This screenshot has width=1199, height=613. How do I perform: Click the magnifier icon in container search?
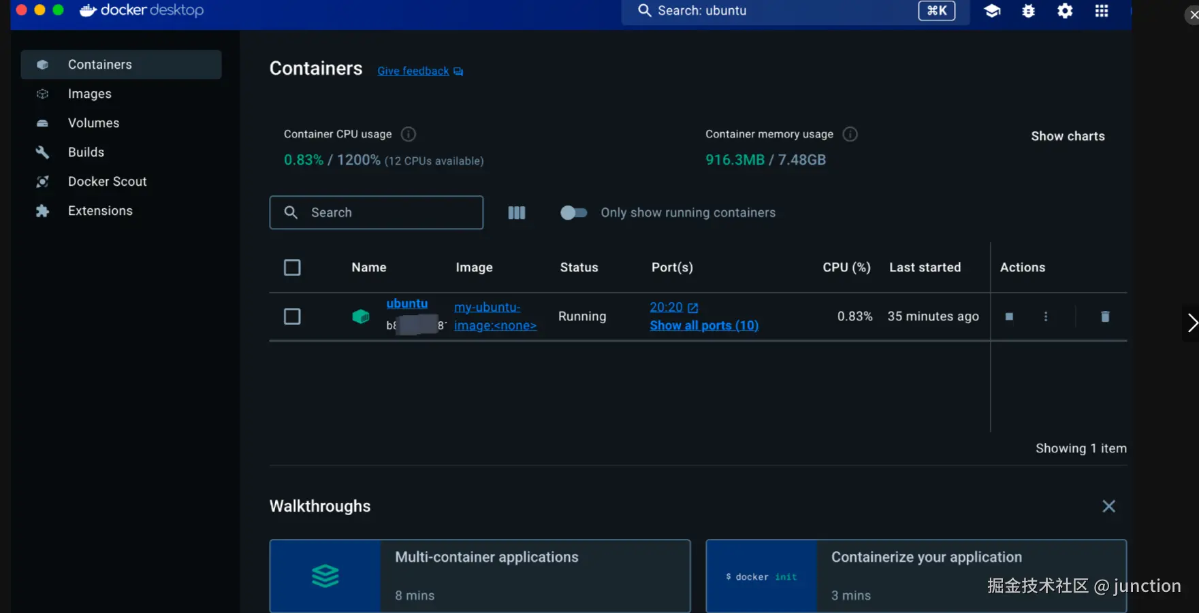pos(291,212)
